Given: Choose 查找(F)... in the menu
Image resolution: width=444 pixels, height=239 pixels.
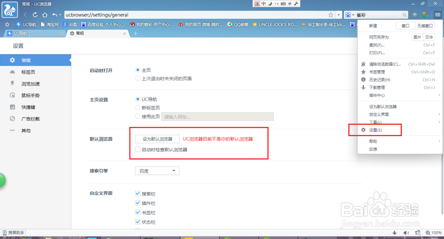Looking at the screenshot, I should [400, 45].
